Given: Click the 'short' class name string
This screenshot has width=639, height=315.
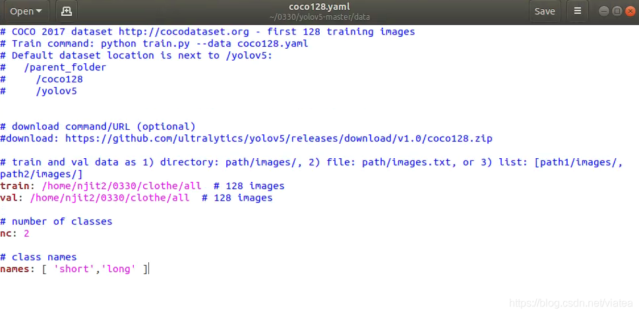Looking at the screenshot, I should click(x=74, y=269).
